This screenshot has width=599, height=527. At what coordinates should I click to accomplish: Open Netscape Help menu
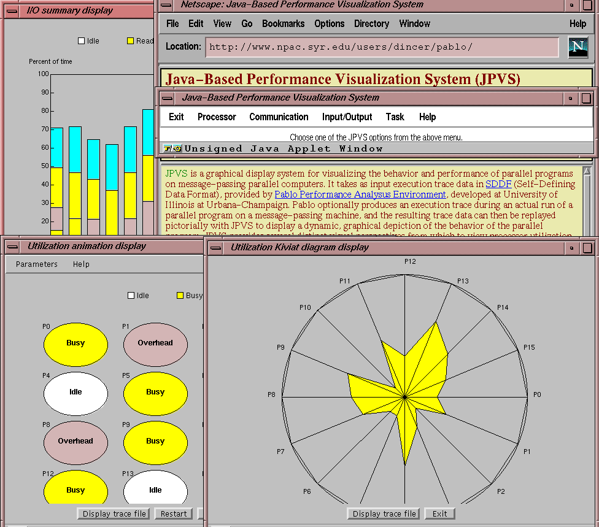click(578, 24)
